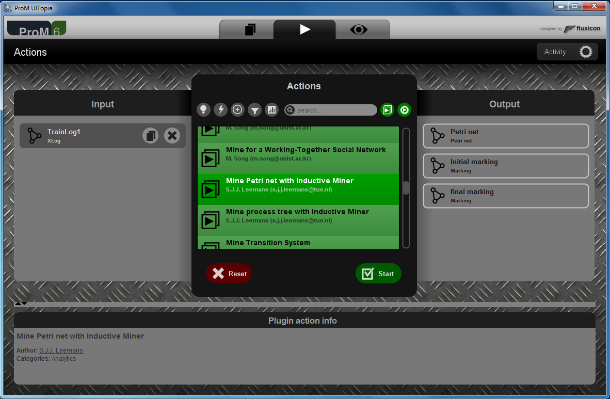Click the Initial marking graph icon
Image resolution: width=610 pixels, height=399 pixels.
[x=437, y=166]
